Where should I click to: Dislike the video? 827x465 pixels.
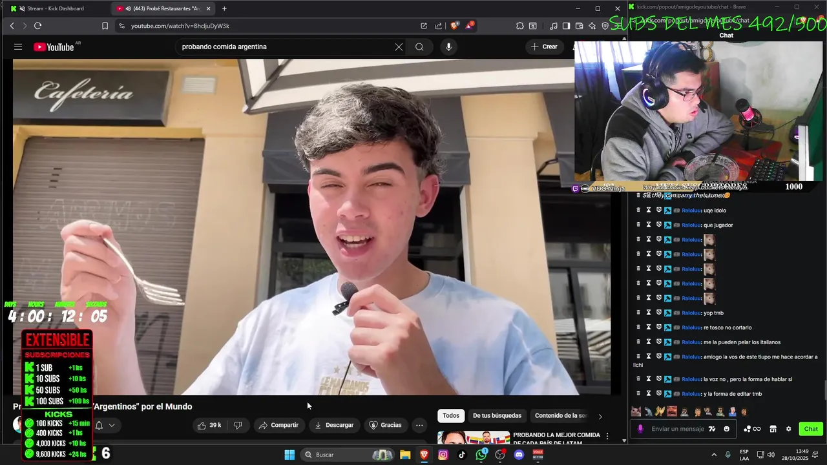click(238, 425)
